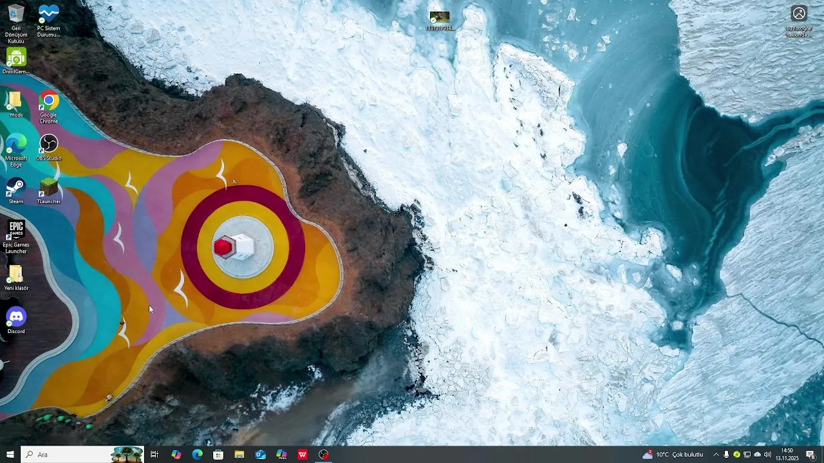Open File Explorer from the taskbar
Viewport: 824px width, 463px height.
239,455
